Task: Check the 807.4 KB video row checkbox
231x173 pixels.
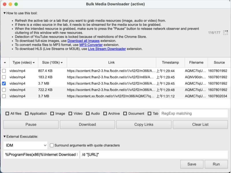Action: [4, 71]
